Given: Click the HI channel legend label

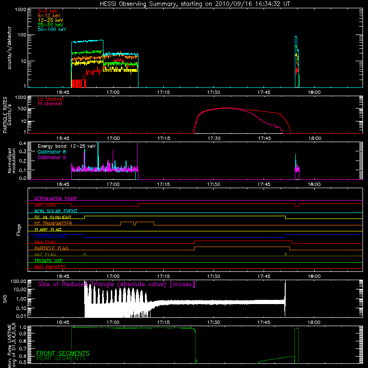Looking at the screenshot, I should (50, 103).
